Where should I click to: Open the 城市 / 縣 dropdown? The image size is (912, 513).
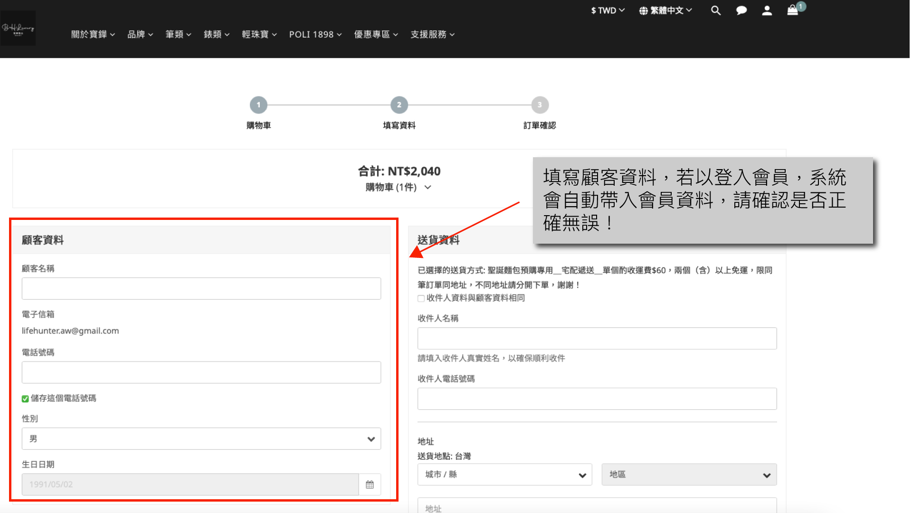pos(504,475)
